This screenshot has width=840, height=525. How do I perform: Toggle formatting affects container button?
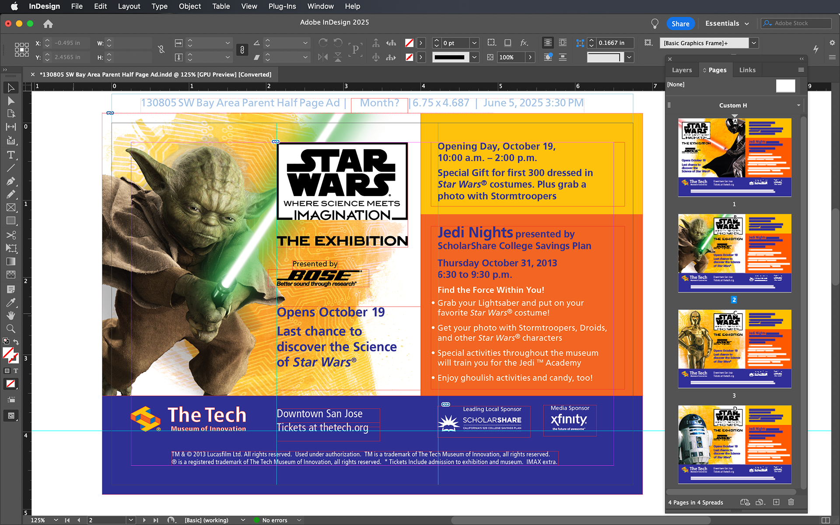click(7, 371)
